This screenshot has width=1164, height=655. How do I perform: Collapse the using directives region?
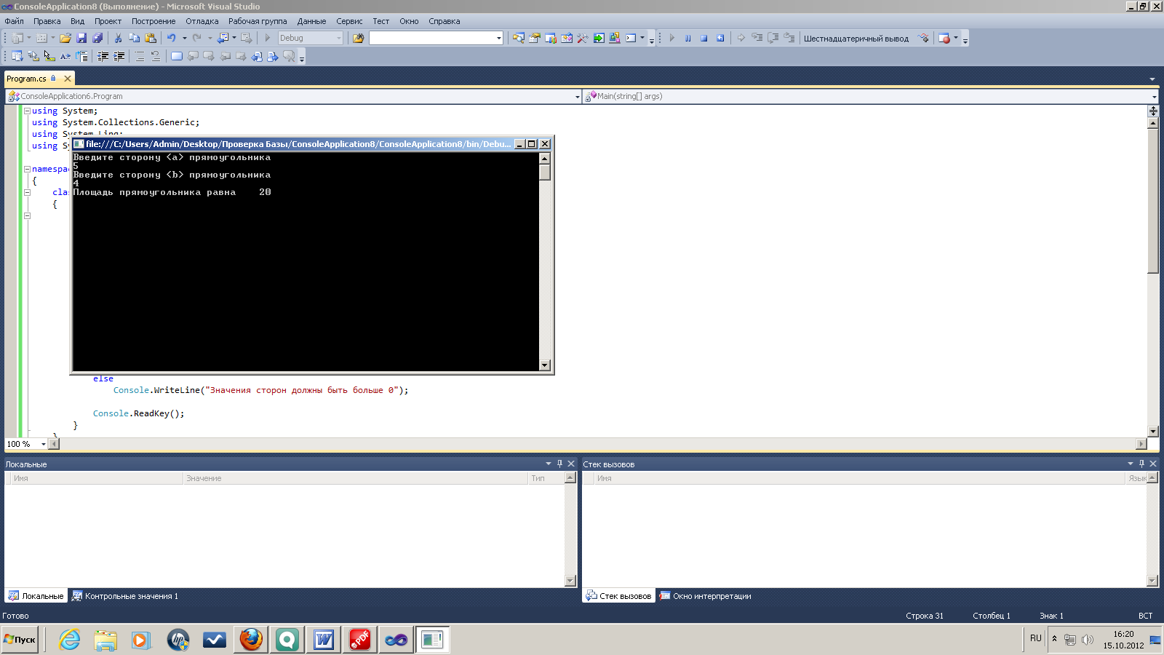pyautogui.click(x=27, y=111)
